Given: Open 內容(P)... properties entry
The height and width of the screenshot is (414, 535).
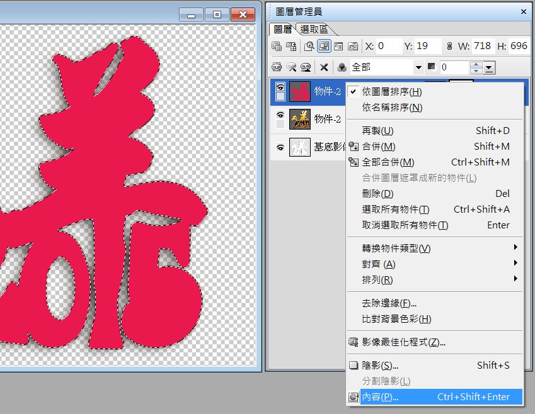Looking at the screenshot, I should [x=435, y=397].
